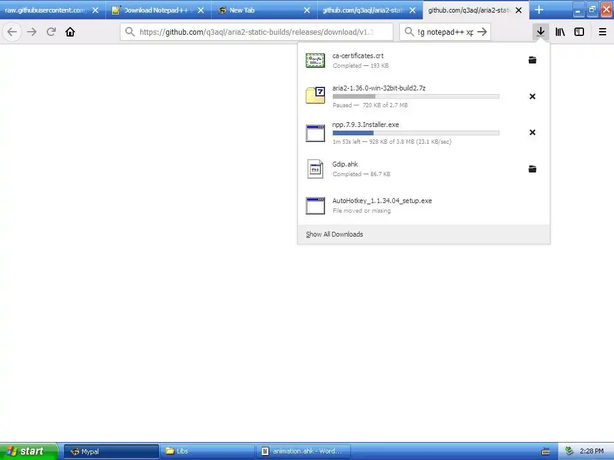
Task: Reload the current page
Action: [51, 32]
